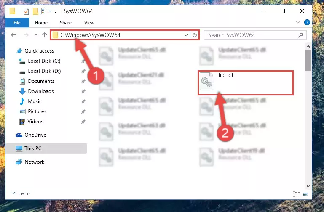Screen dimensions: 324x212
Task: Click the Search SysWOW64 box
Action: click(255, 35)
